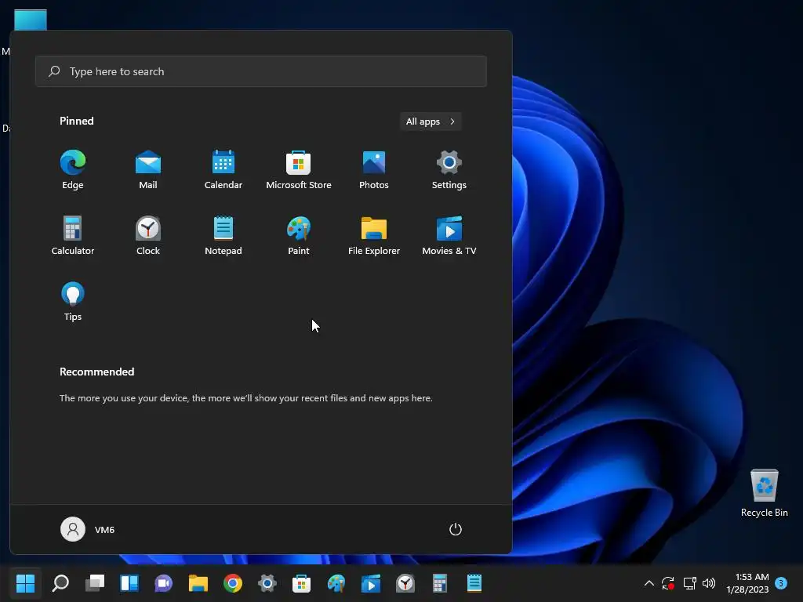
Task: Launch Movies & TV pinned app
Action: tap(449, 235)
